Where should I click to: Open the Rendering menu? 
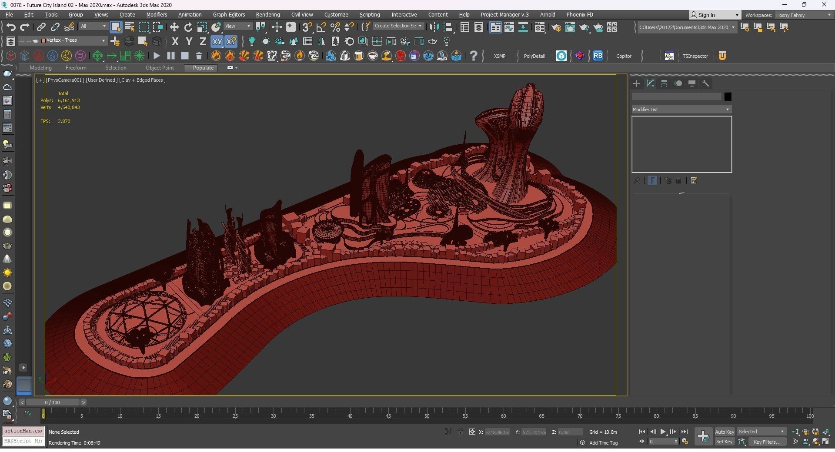tap(268, 15)
